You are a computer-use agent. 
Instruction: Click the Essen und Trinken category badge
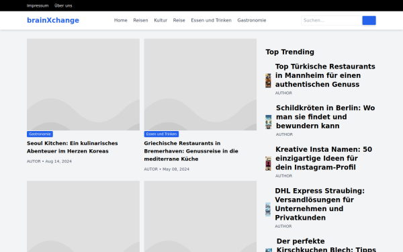pyautogui.click(x=161, y=134)
